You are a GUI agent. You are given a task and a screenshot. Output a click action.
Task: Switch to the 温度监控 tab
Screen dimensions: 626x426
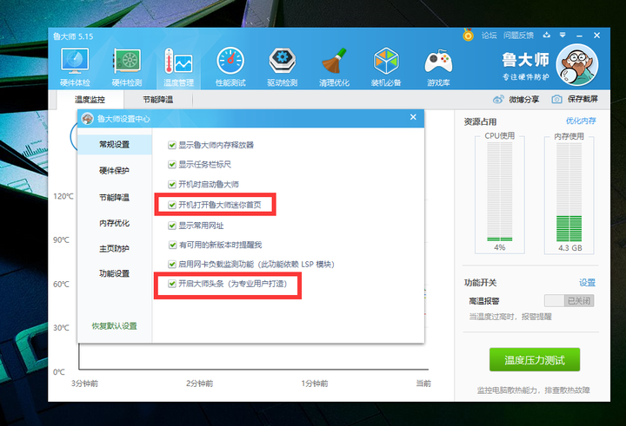coord(90,100)
